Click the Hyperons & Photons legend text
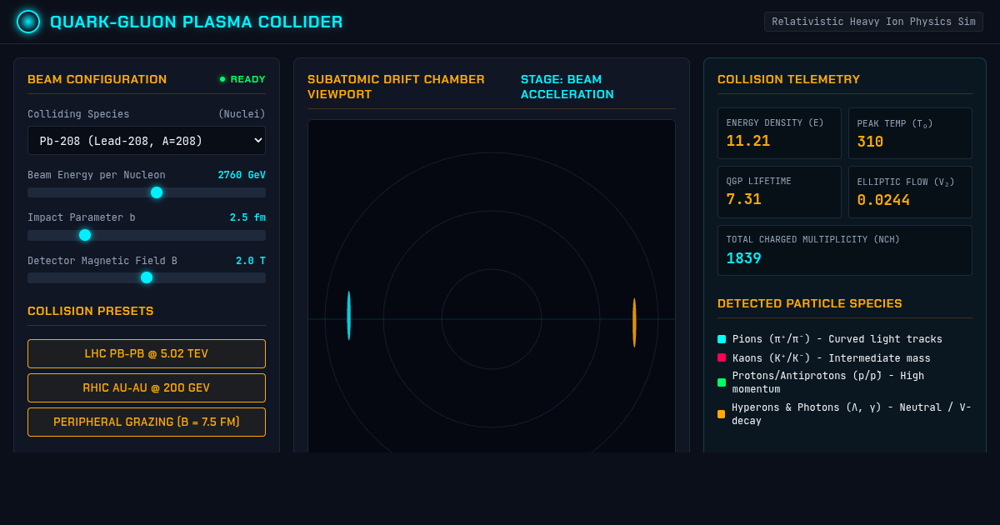The width and height of the screenshot is (1000, 525). tap(852, 414)
